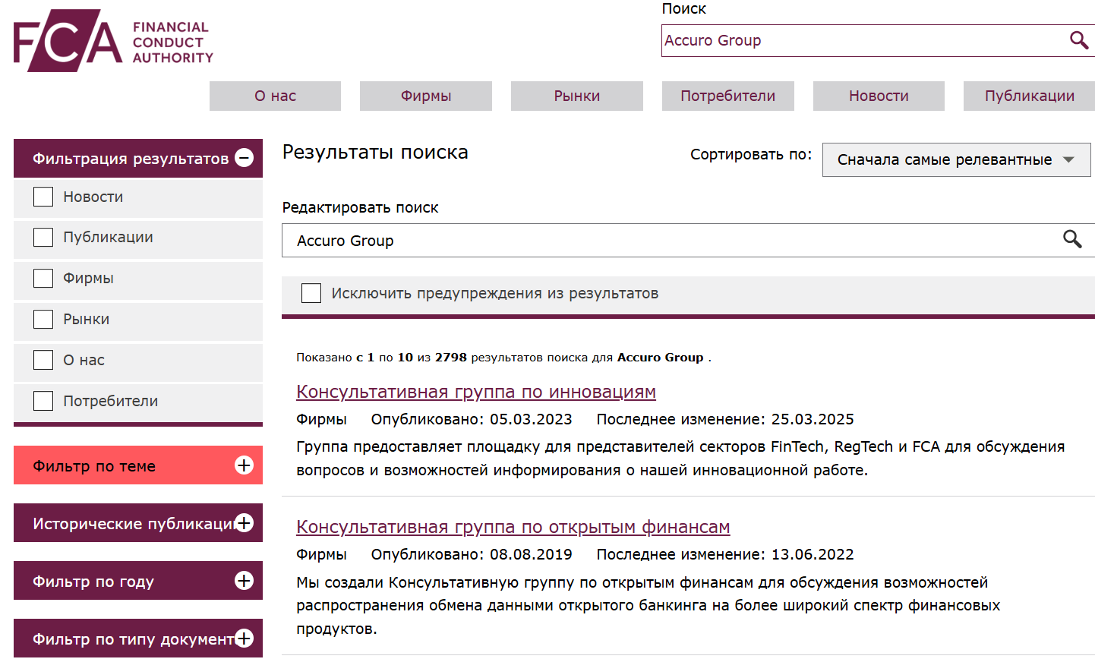This screenshot has width=1095, height=659.
Task: Expand the "Фильтр по году" section
Action: coord(137,580)
